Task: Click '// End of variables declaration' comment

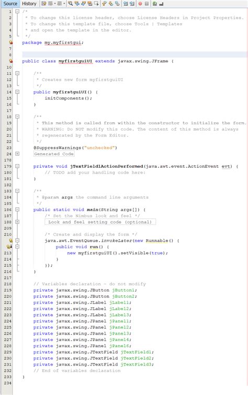Action: pyautogui.click(x=77, y=371)
